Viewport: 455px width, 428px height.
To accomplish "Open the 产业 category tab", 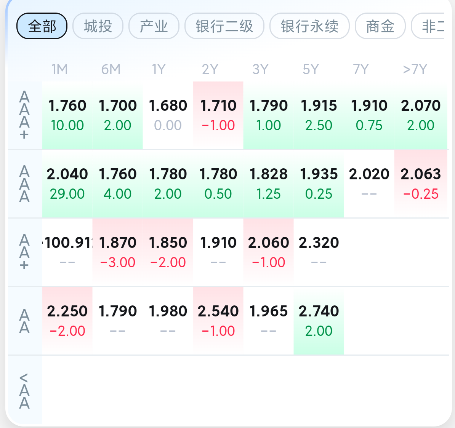I will 154,26.
